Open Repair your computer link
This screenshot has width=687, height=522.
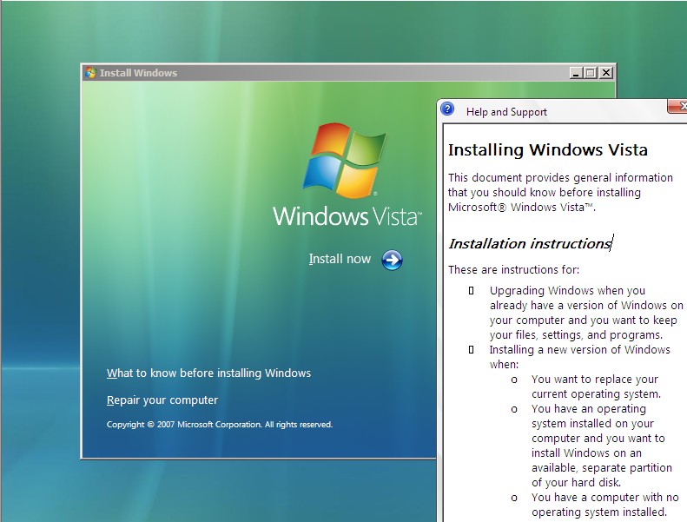point(162,400)
